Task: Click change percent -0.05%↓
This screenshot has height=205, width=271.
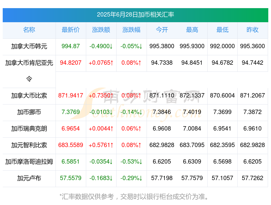Action: [131, 46]
